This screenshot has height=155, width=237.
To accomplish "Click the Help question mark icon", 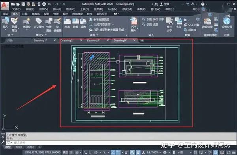I will pyautogui.click(x=203, y=4).
